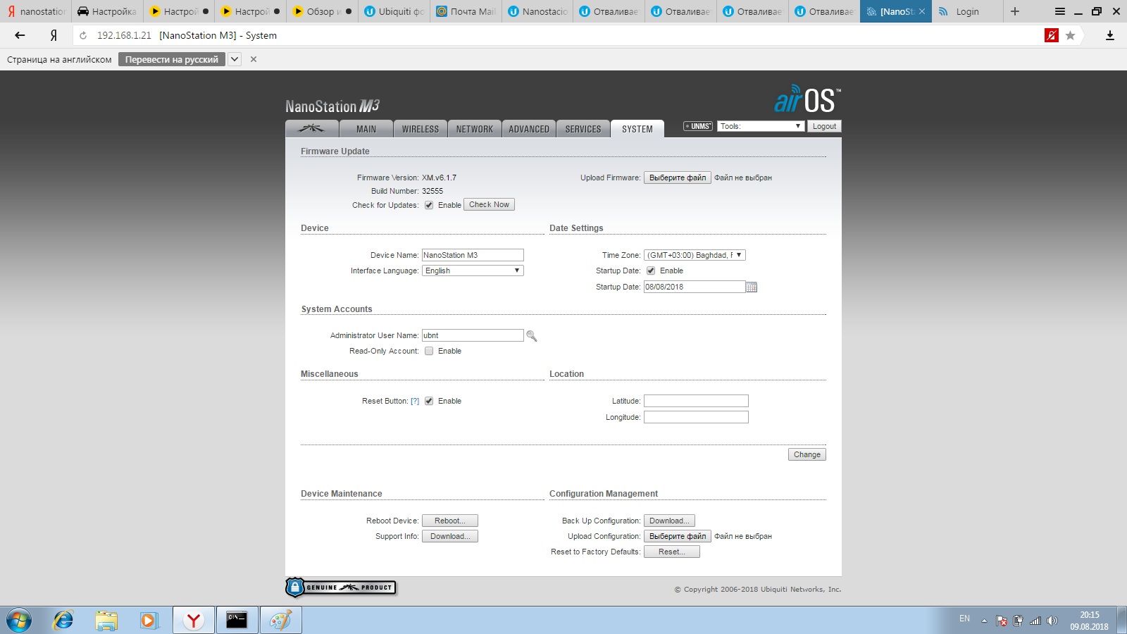Open the Startup Date calendar picker

click(752, 287)
